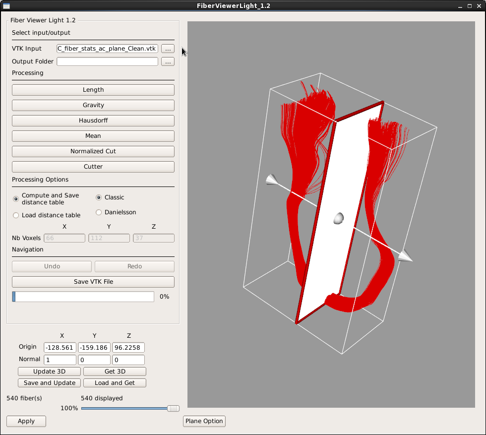The width and height of the screenshot is (486, 435).
Task: Run the Length processing
Action: coord(93,90)
